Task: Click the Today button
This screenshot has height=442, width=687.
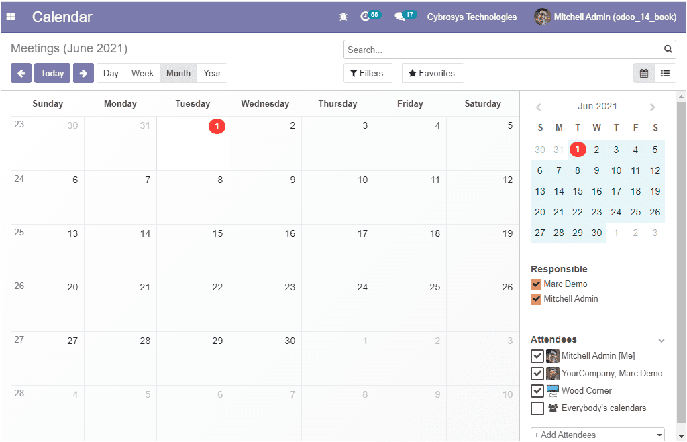Action: pos(52,72)
